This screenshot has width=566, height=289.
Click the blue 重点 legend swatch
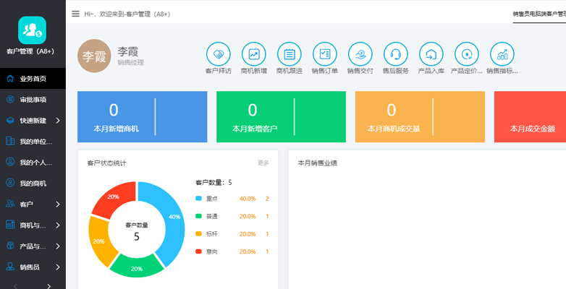coord(199,199)
